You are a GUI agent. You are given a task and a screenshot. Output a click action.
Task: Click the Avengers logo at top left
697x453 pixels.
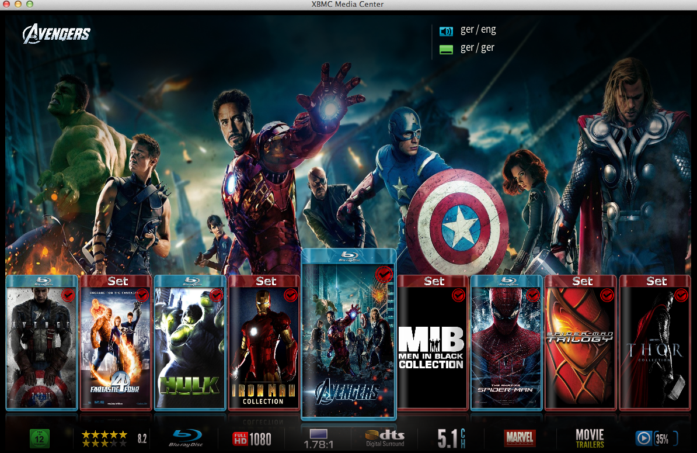tap(57, 34)
